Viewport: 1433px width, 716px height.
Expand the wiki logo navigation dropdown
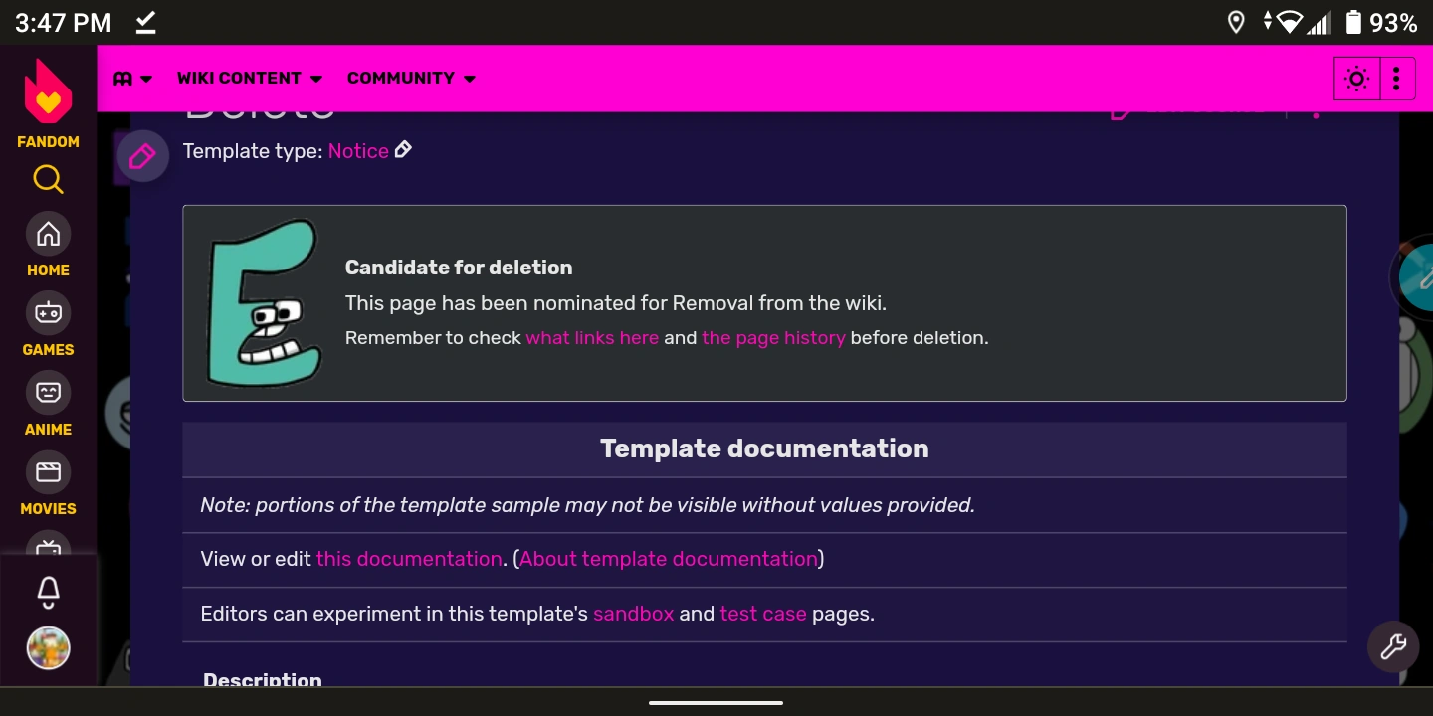(x=132, y=79)
